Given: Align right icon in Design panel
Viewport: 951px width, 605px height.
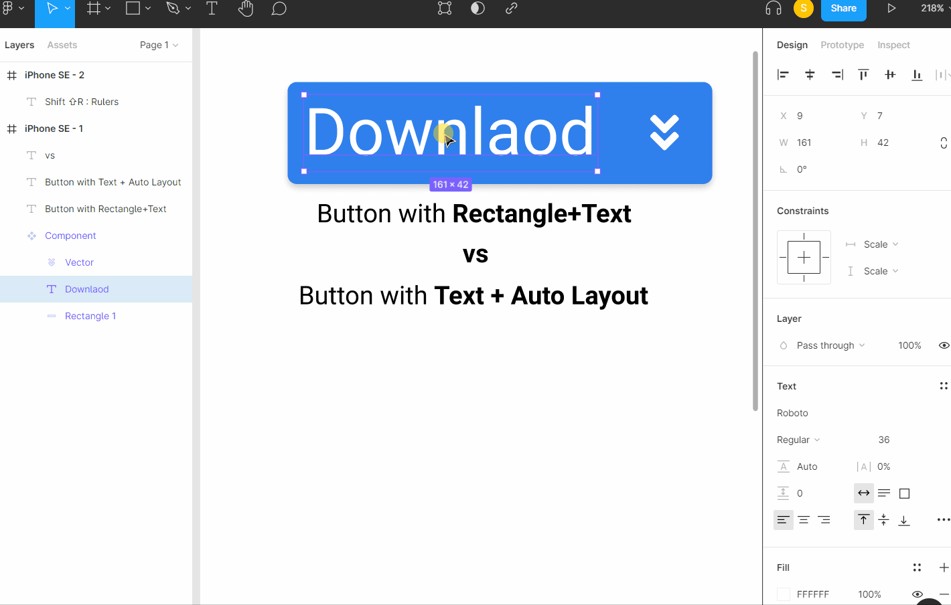Looking at the screenshot, I should click(x=837, y=74).
